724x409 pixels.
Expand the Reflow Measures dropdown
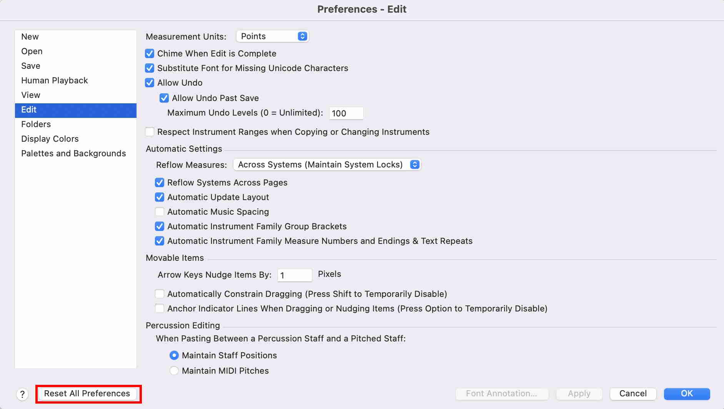pyautogui.click(x=327, y=165)
